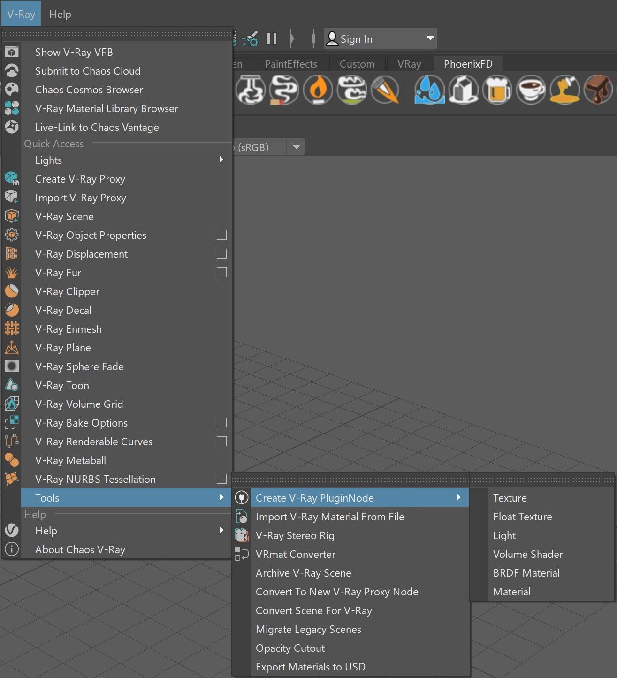Click the Import V-Ray Proxy icon
This screenshot has width=617, height=678.
pyautogui.click(x=12, y=198)
